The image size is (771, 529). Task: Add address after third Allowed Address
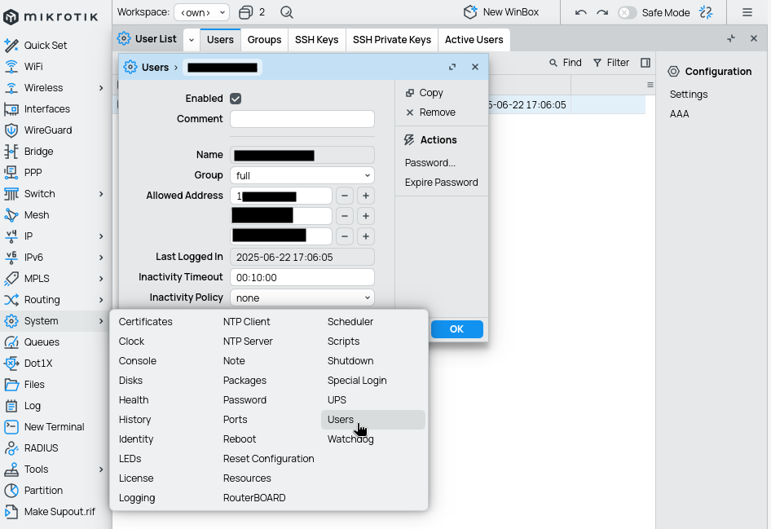click(365, 236)
